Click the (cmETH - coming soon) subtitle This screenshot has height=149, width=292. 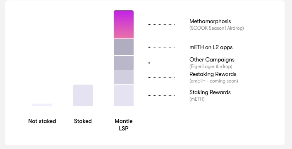pyautogui.click(x=214, y=81)
